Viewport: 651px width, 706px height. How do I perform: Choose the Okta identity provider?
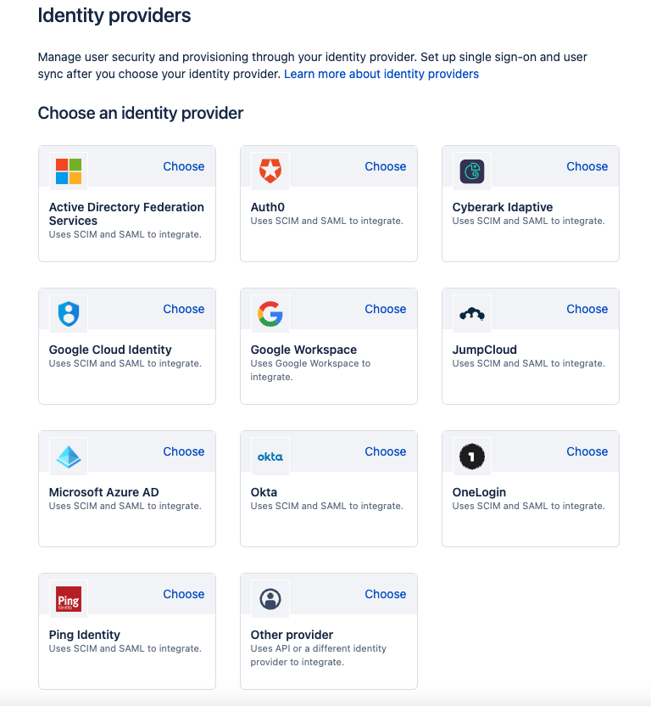[386, 451]
